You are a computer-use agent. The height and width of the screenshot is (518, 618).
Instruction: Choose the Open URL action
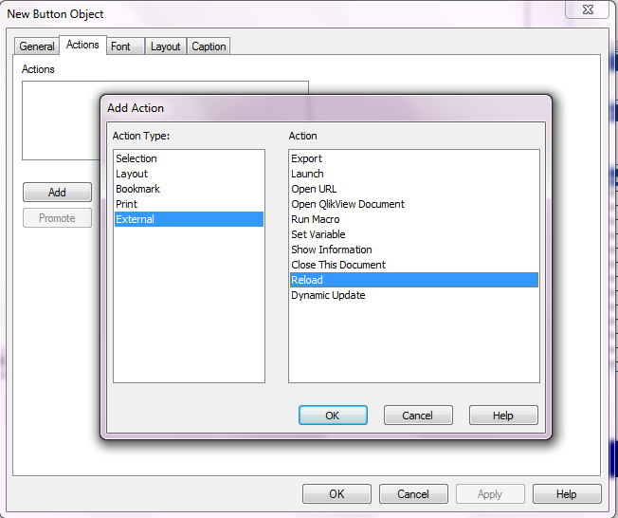point(414,189)
